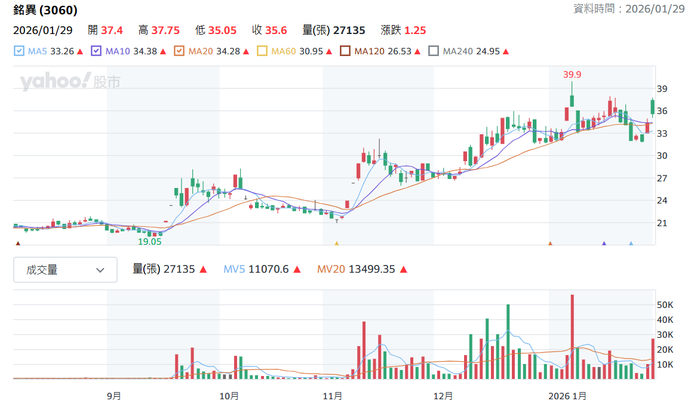Toggle the MA10 checkbox off

point(96,51)
